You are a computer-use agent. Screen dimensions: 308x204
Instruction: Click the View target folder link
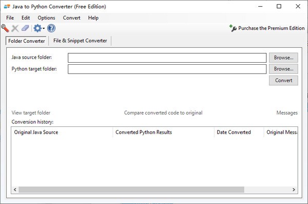tap(31, 113)
